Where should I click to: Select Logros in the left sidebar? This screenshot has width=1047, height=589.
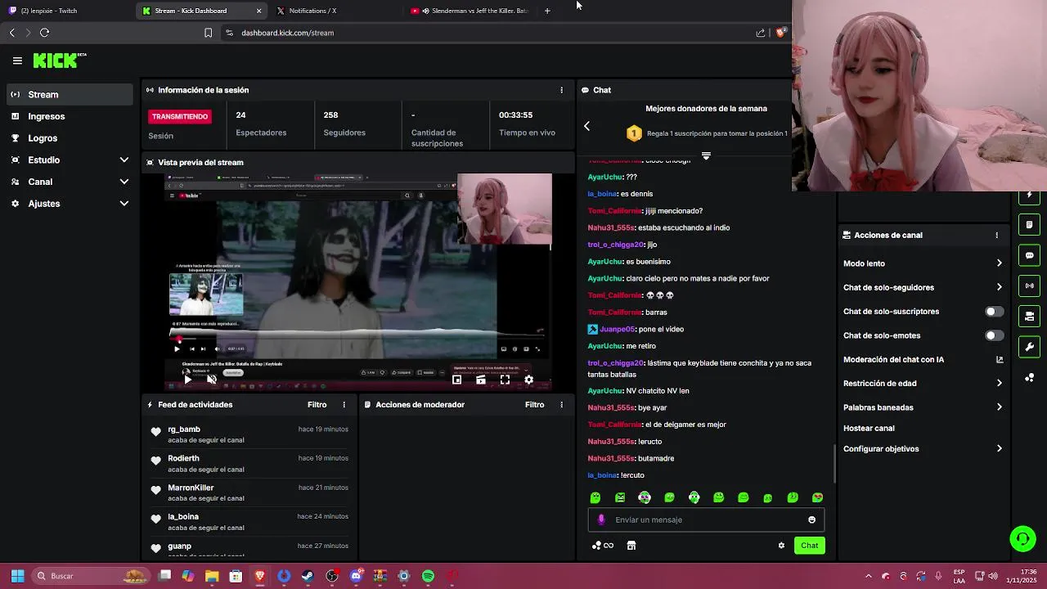[70, 138]
